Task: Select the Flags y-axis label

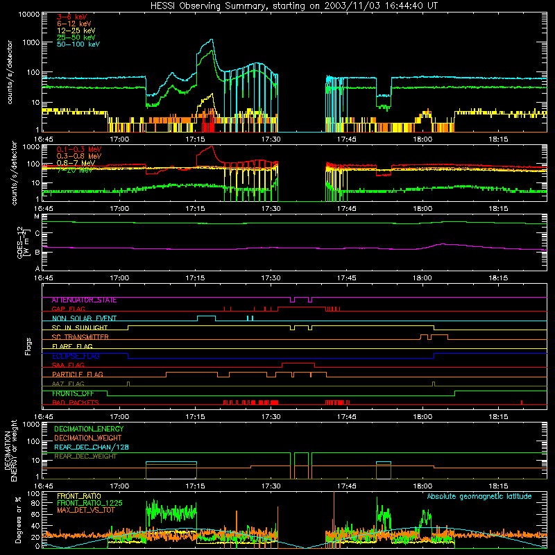Action: coord(28,346)
